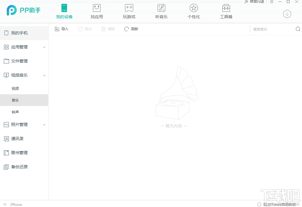Viewport: 302px width, 207px height.
Task: Click the 搜索音乐 search input field
Action: (x=271, y=29)
